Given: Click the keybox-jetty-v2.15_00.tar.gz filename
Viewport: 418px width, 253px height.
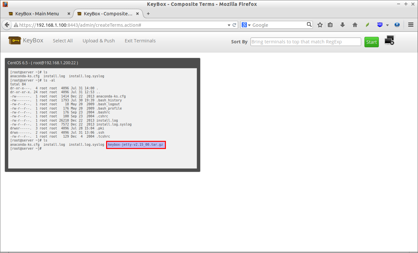Looking at the screenshot, I should (136, 144).
